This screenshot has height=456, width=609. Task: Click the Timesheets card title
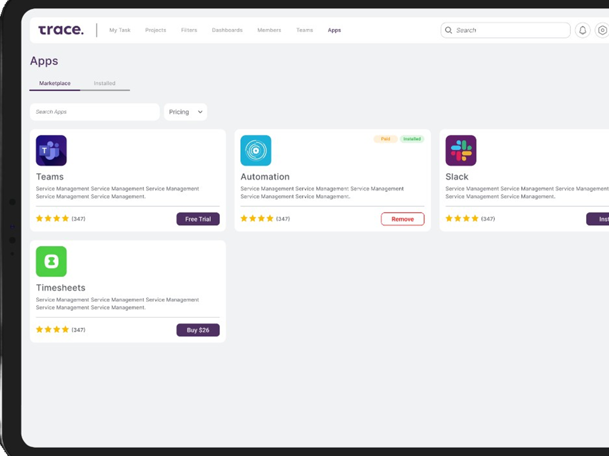click(x=60, y=288)
